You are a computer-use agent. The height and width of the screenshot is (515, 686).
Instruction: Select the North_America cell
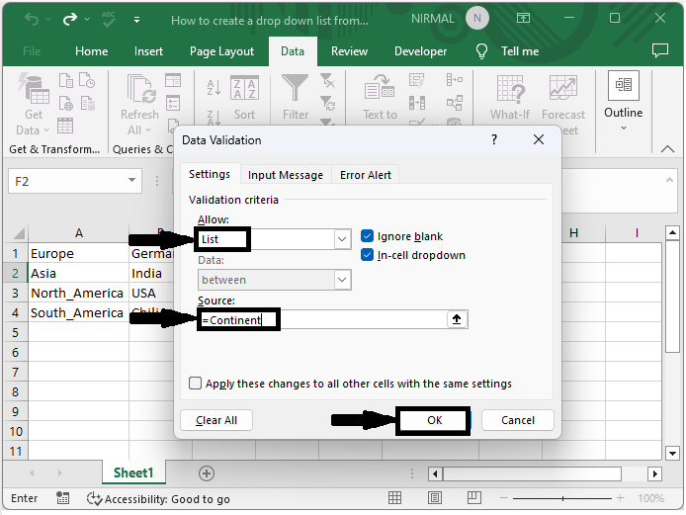point(79,293)
